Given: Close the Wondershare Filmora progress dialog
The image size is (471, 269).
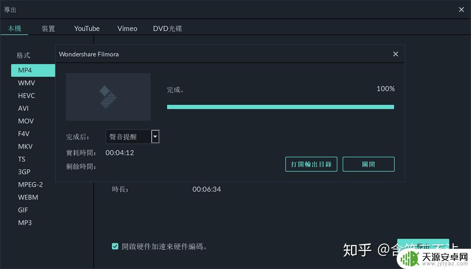Looking at the screenshot, I should [396, 54].
